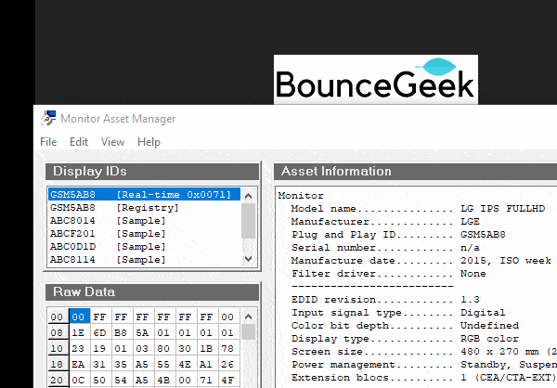Select GSM5AB8 Real-time 0x0071 display entry
Image resolution: width=557 pixels, height=388 pixels.
pyautogui.click(x=144, y=195)
